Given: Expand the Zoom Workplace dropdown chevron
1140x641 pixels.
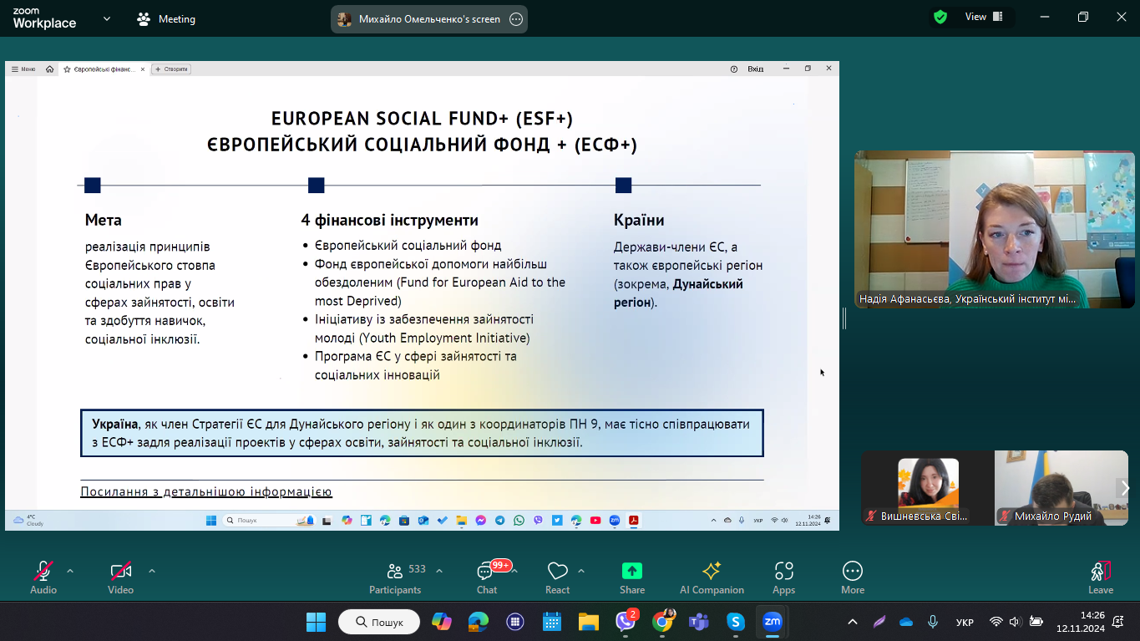Looking at the screenshot, I should tap(106, 18).
